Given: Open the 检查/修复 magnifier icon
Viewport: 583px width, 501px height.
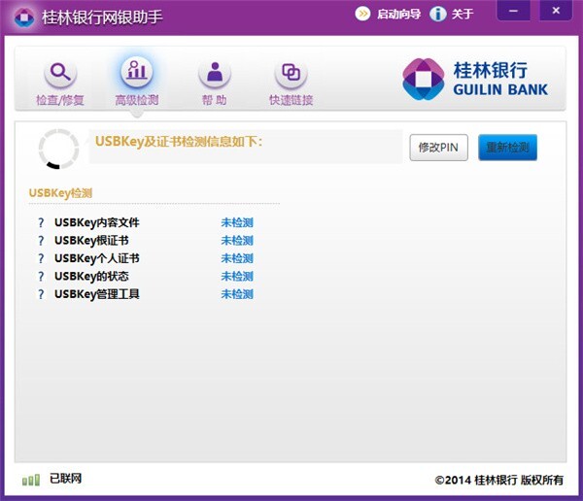Looking at the screenshot, I should tap(60, 73).
